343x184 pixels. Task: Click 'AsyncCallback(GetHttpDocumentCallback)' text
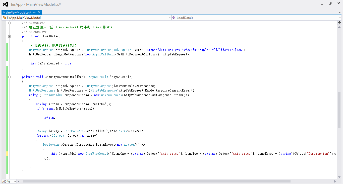pyautogui.click(x=127, y=54)
